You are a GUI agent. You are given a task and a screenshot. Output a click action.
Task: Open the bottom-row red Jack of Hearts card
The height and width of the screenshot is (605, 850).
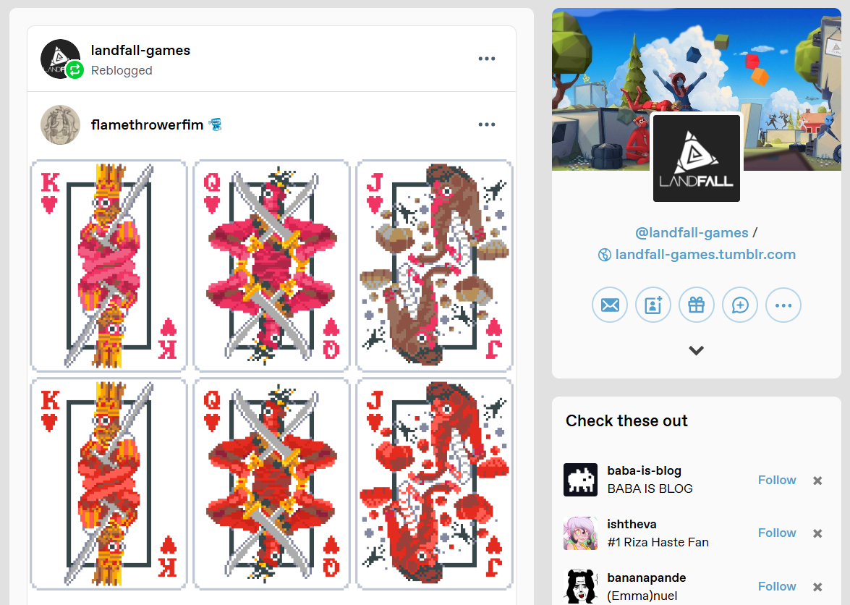tap(434, 484)
